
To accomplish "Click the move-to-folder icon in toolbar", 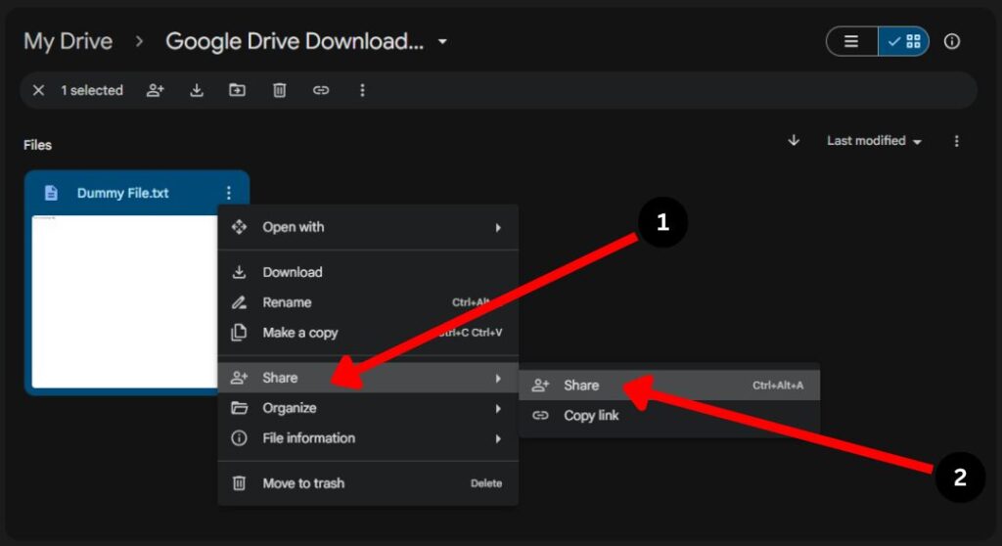I will 237,90.
